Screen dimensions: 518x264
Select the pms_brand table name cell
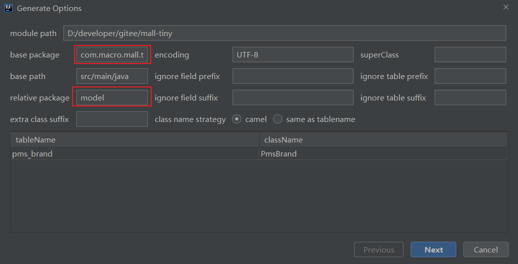coord(135,154)
